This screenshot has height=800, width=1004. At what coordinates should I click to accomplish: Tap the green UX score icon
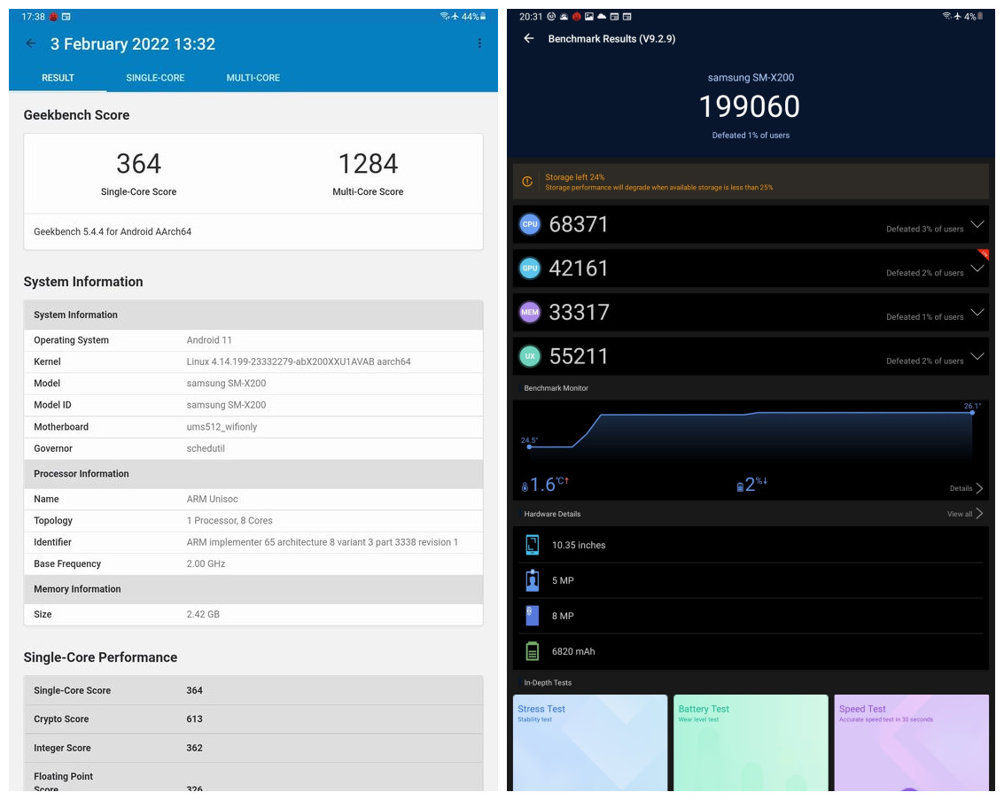530,356
